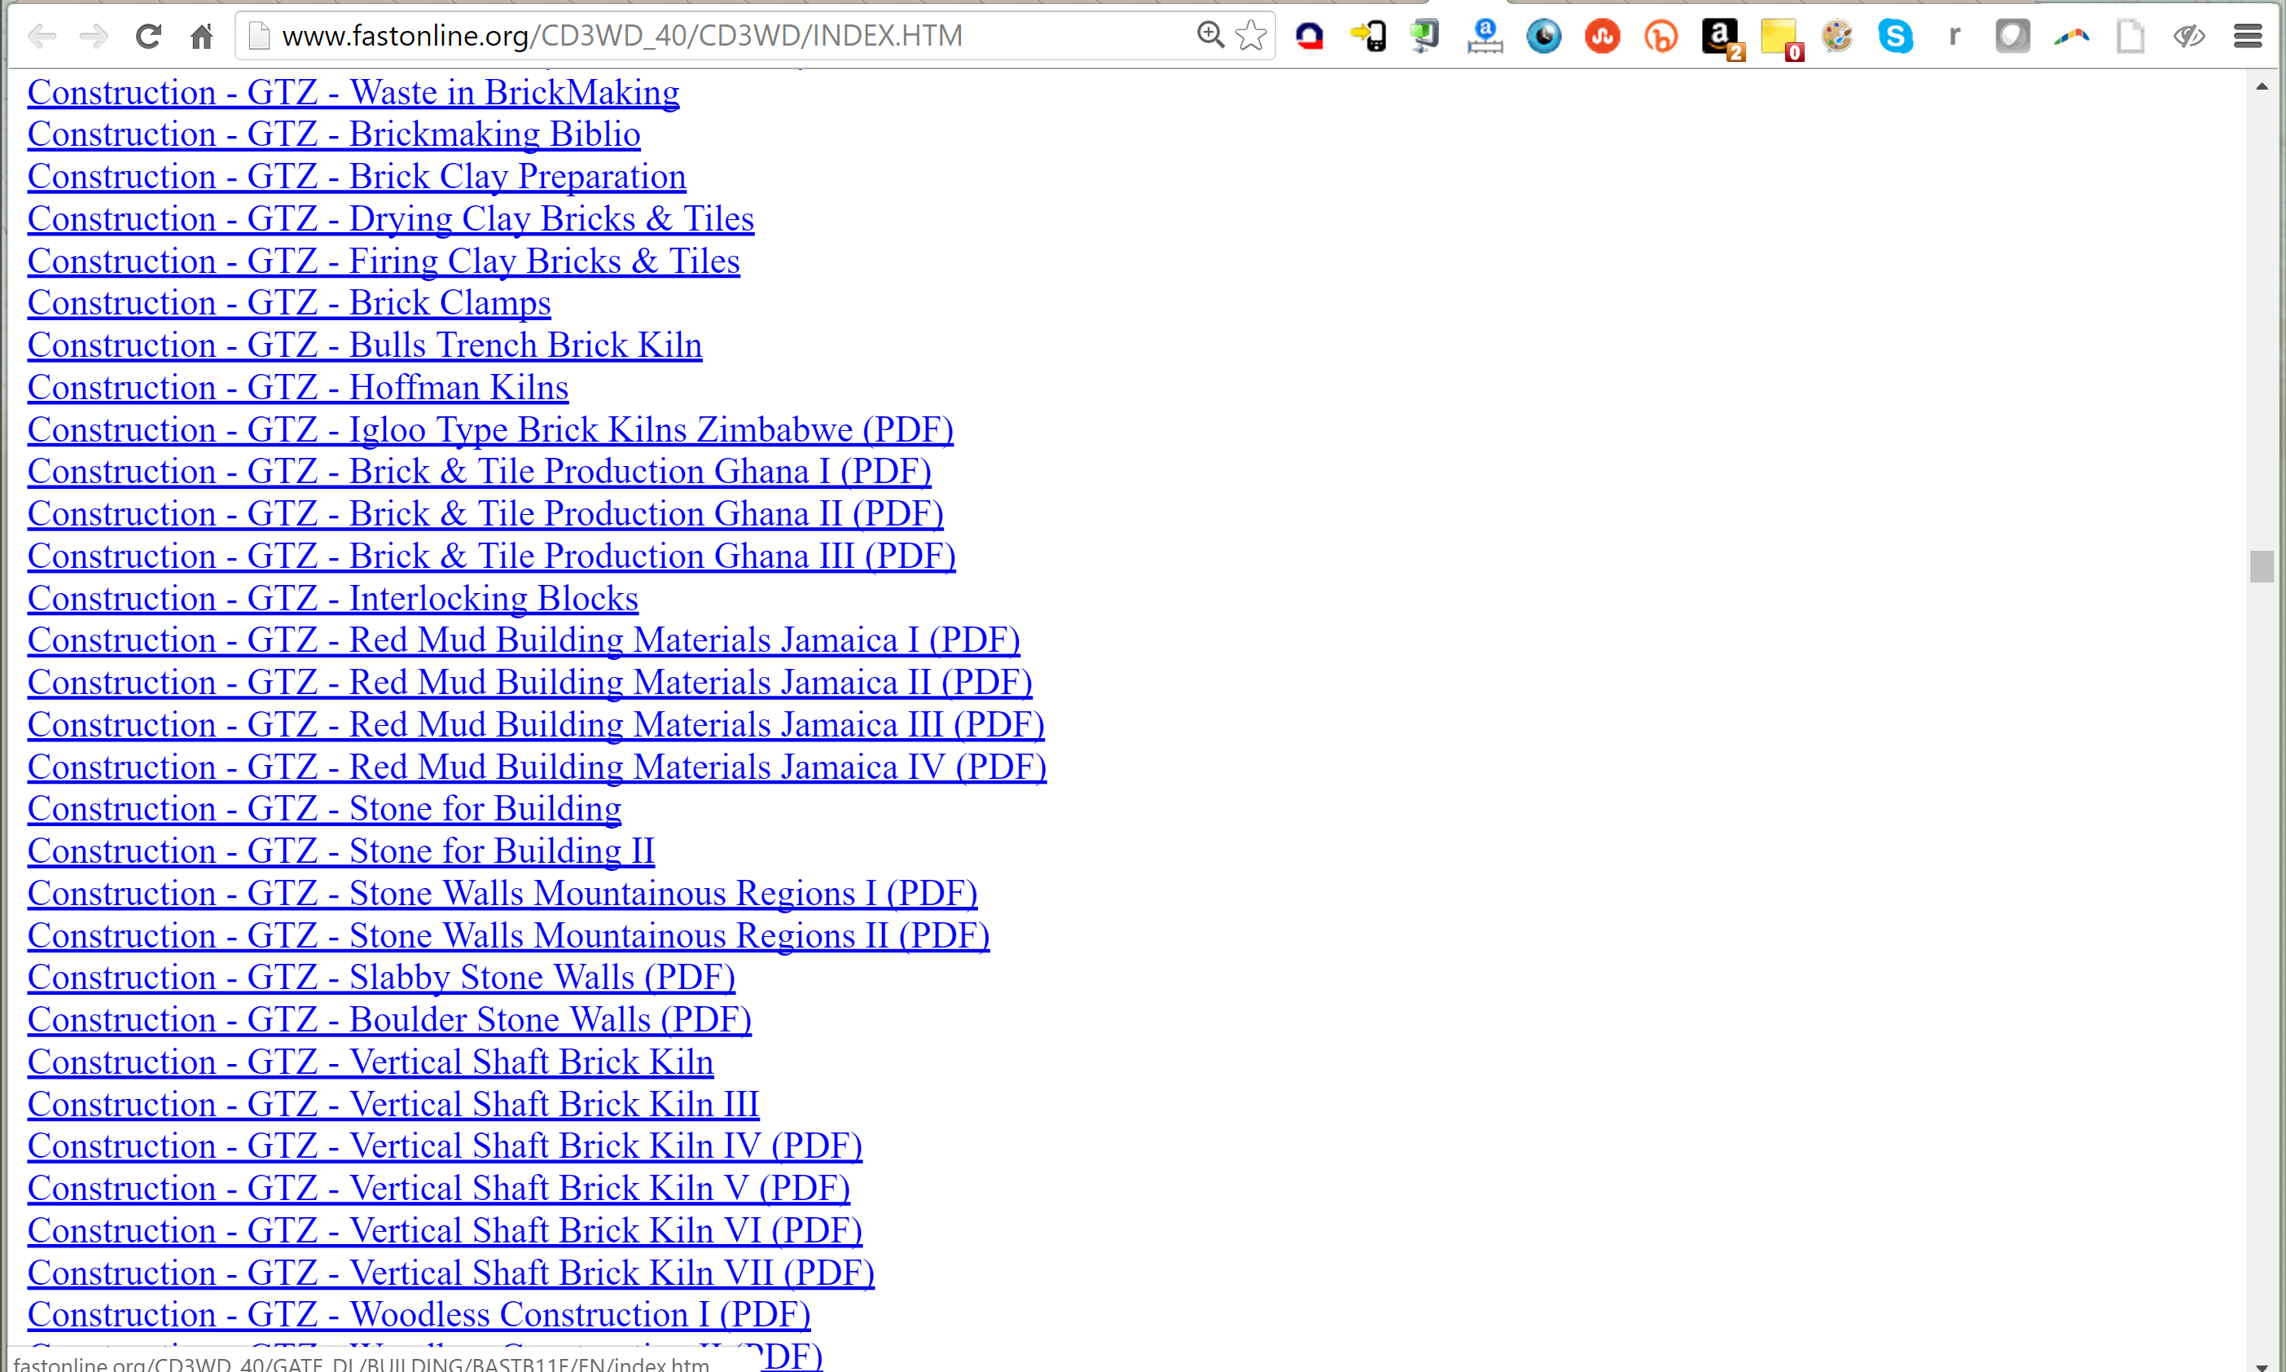Open the Amazon extension with badge 2
The height and width of the screenshot is (1372, 2286).
(1722, 38)
